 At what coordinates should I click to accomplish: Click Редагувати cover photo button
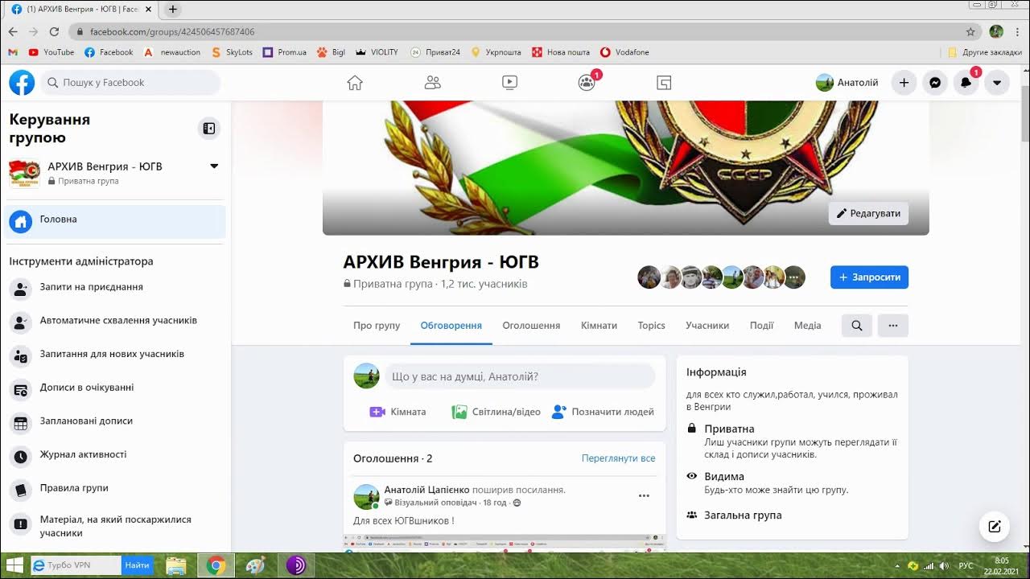[868, 213]
